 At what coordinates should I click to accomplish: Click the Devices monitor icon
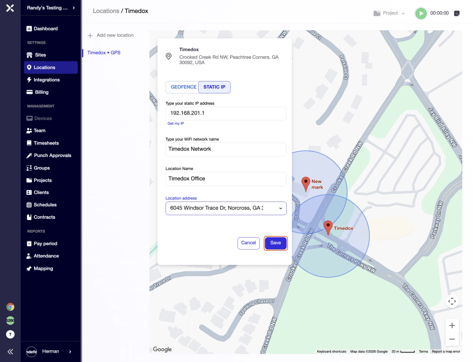pyautogui.click(x=29, y=119)
